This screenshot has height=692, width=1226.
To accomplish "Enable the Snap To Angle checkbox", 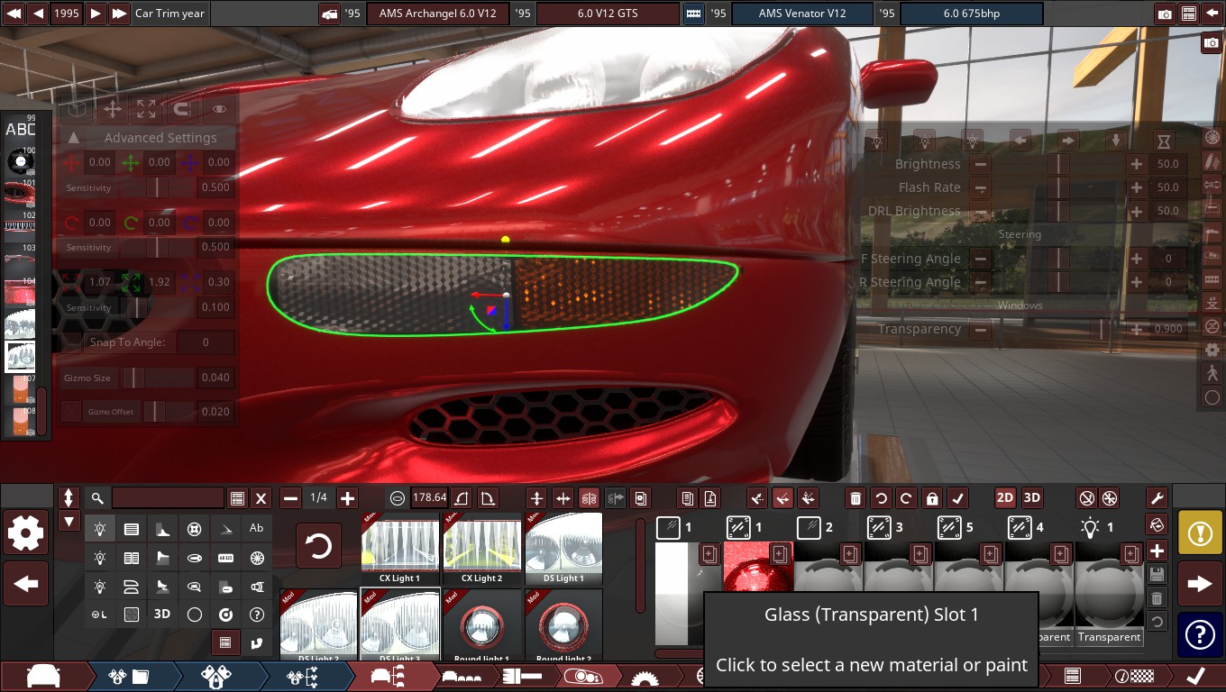I will (71, 342).
